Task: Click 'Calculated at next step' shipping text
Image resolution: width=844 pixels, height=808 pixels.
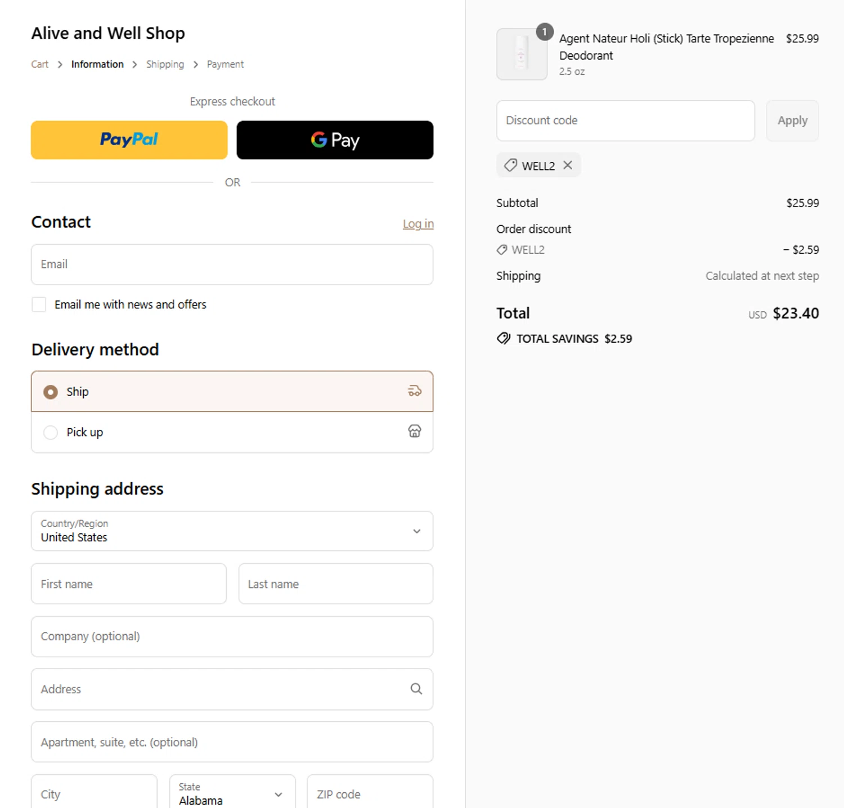Action: [762, 276]
